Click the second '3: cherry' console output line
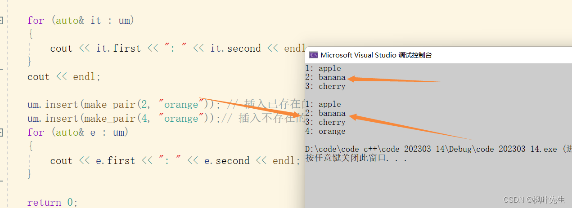 325,122
